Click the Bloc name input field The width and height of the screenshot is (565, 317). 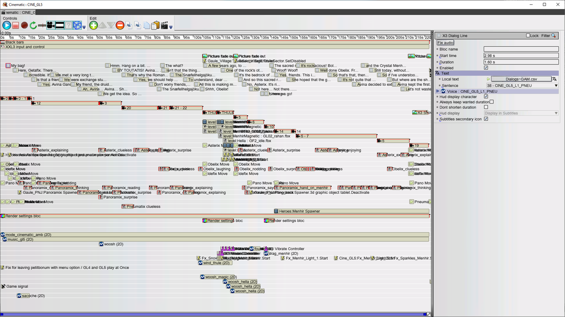(521, 49)
